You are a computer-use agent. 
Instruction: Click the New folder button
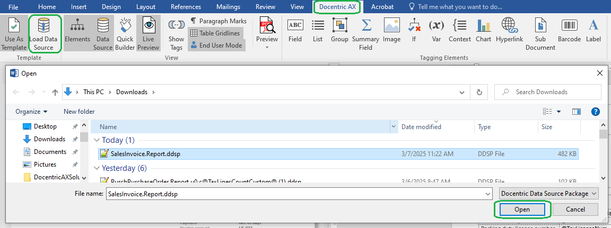[79, 112]
